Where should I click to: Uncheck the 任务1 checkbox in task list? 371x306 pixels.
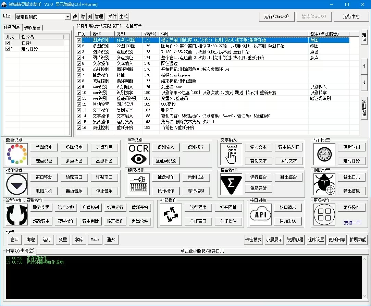(x=8, y=43)
